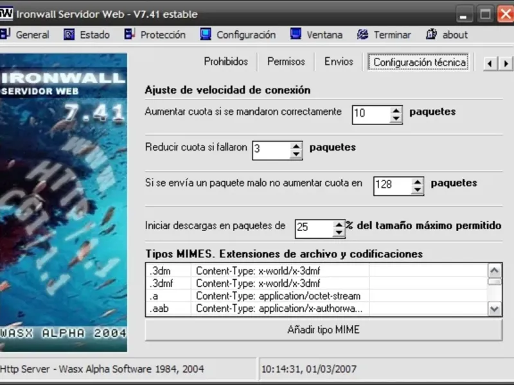The image size is (514, 385).
Task: Select Terminar in the menu bar
Action: 392,35
